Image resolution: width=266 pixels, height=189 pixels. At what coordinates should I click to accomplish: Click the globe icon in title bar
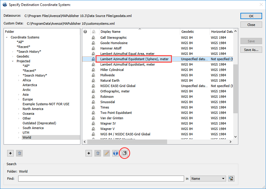pyautogui.click(x=5, y=4)
